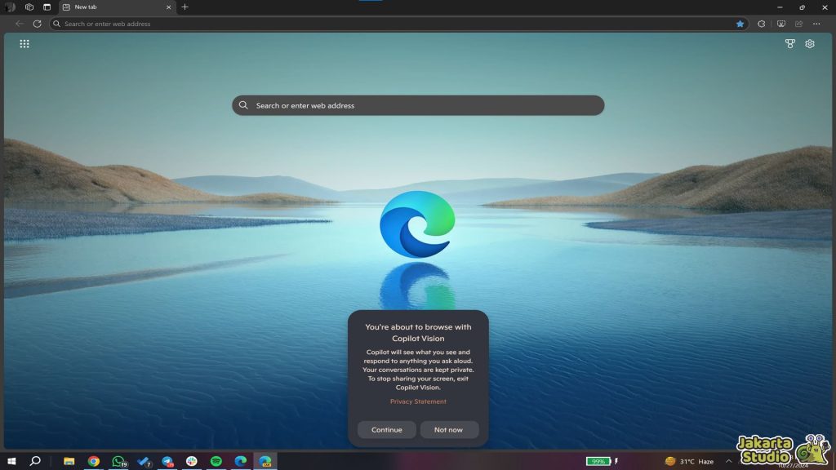Open the weather flyout showing 31°C Haze
This screenshot has width=836, height=470.
[x=690, y=461]
